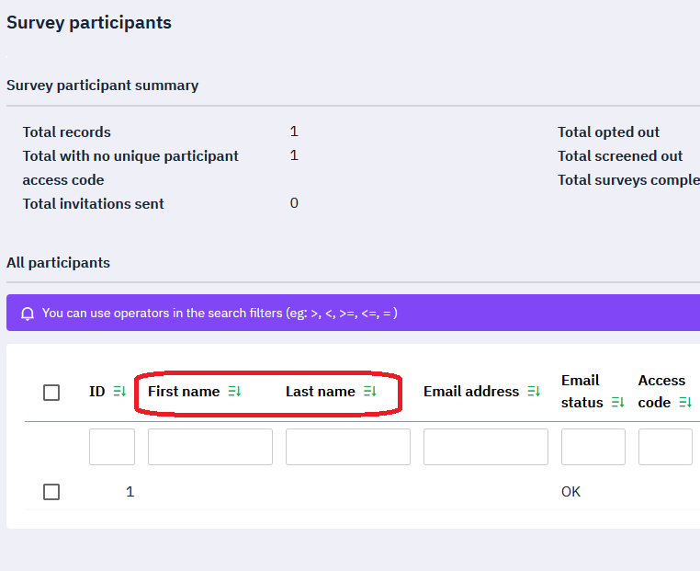Click the Last name sort icon
The width and height of the screenshot is (700, 571).
369,392
